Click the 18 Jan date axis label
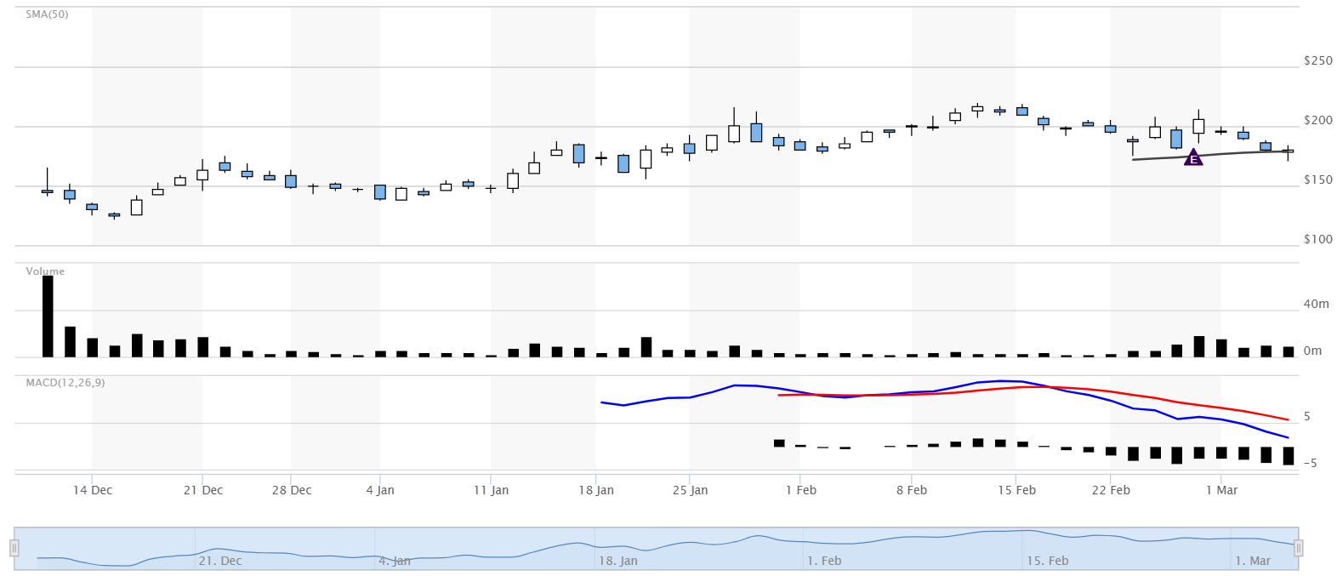 pyautogui.click(x=596, y=490)
